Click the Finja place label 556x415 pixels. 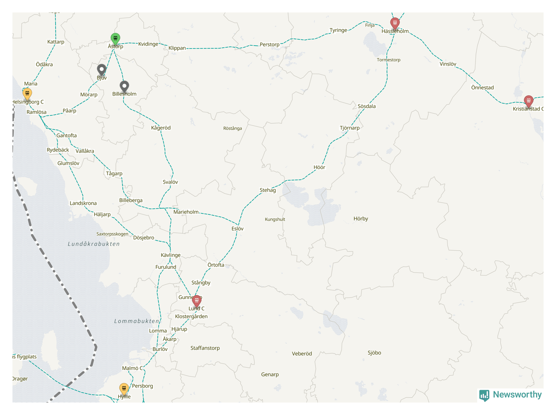point(370,25)
